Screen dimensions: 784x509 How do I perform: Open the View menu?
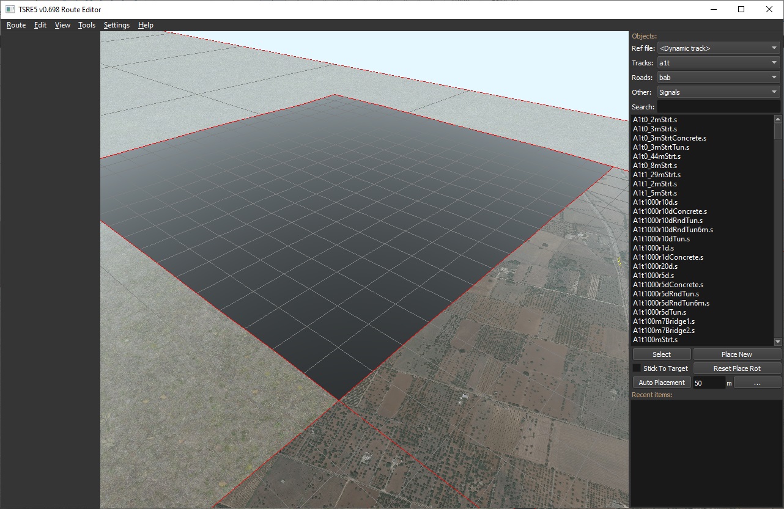[62, 25]
